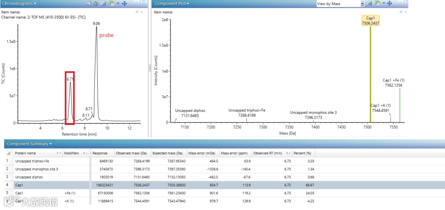This screenshot has width=445, height=210.
Task: Sort by Observed mass (Da) column header
Action: coord(133,153)
